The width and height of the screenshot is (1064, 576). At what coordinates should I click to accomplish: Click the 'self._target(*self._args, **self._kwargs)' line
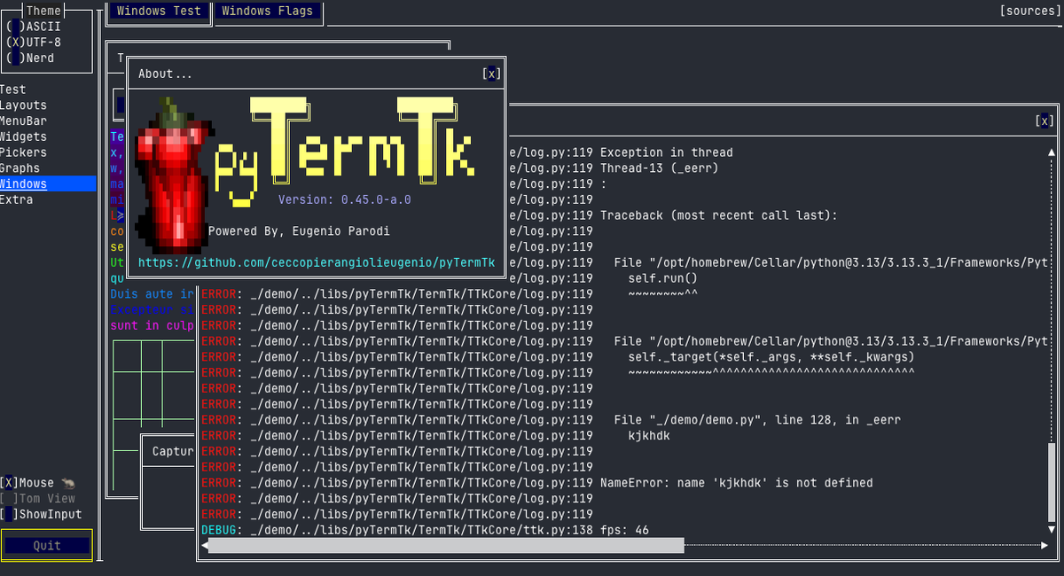(771, 357)
